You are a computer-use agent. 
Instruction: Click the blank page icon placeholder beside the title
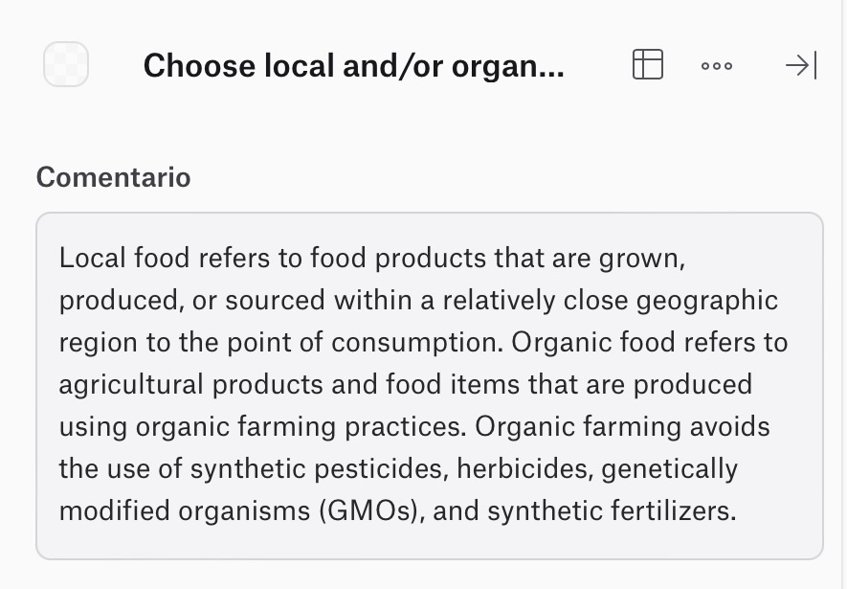coord(66,64)
